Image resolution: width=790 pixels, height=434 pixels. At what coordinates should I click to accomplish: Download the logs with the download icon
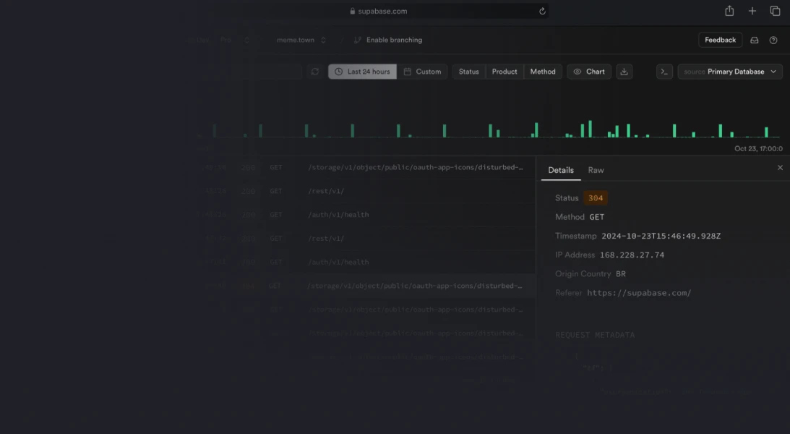pos(624,72)
